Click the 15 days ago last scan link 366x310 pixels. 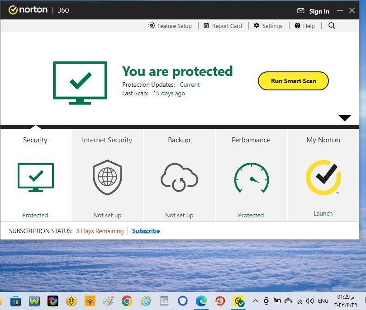coord(169,93)
